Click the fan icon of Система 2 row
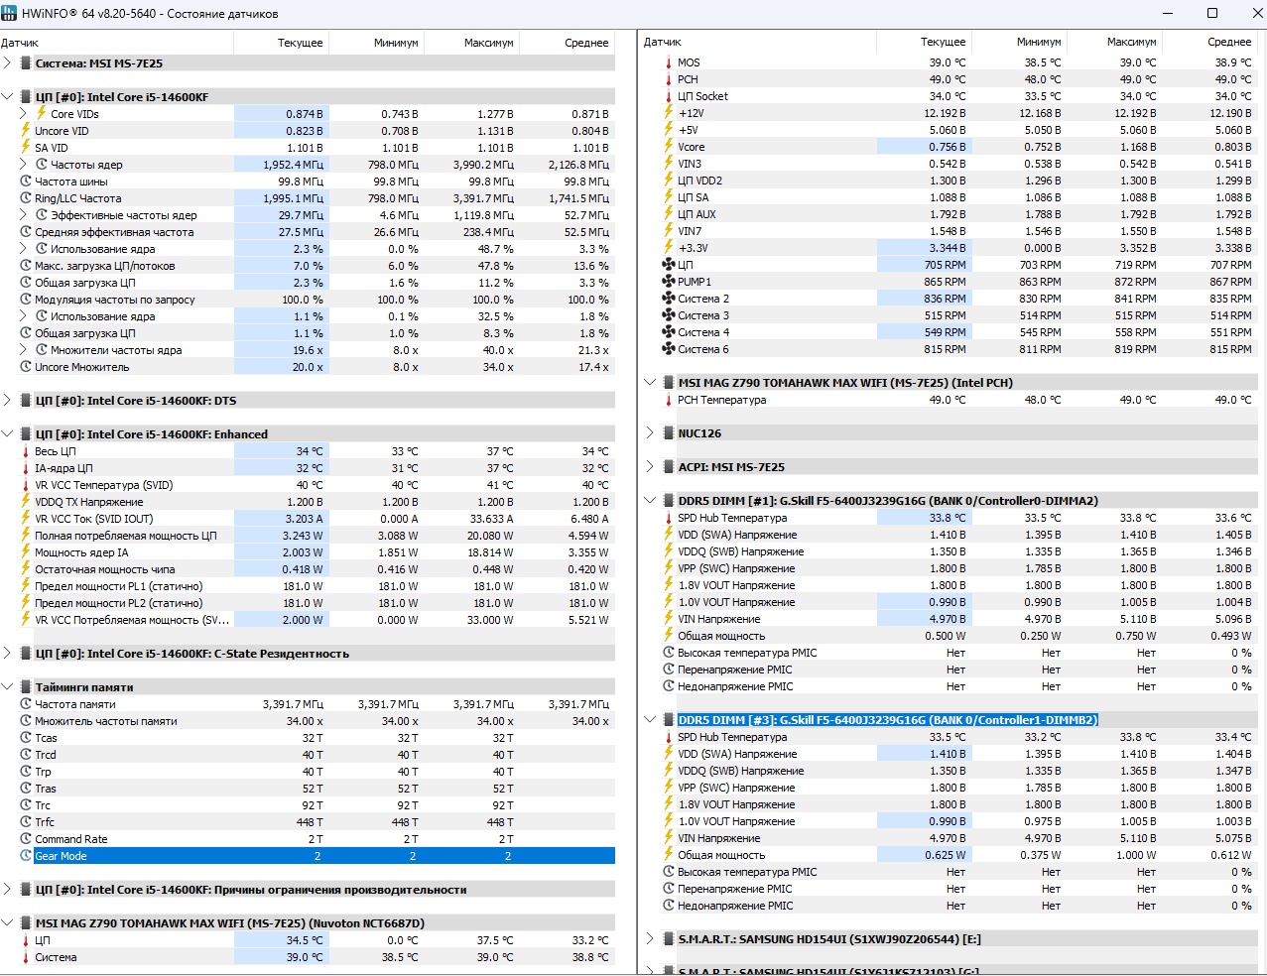The height and width of the screenshot is (976, 1267). coord(669,299)
